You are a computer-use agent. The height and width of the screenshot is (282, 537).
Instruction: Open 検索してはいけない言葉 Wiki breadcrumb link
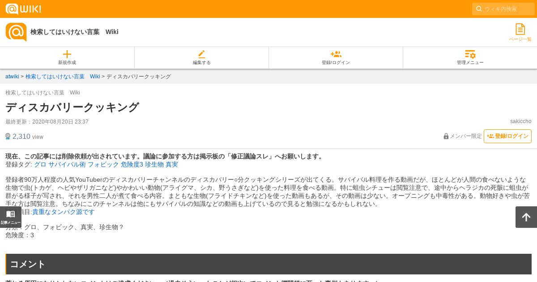click(63, 77)
